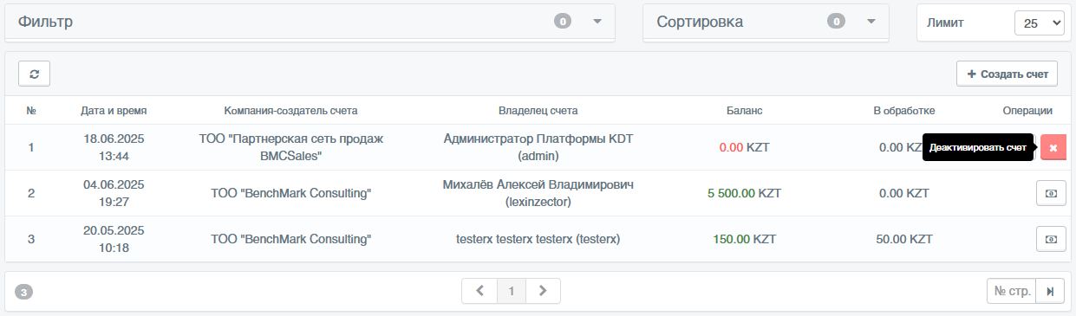The width and height of the screenshot is (1076, 316).
Task: Click the № стр. page number field
Action: tap(1011, 291)
